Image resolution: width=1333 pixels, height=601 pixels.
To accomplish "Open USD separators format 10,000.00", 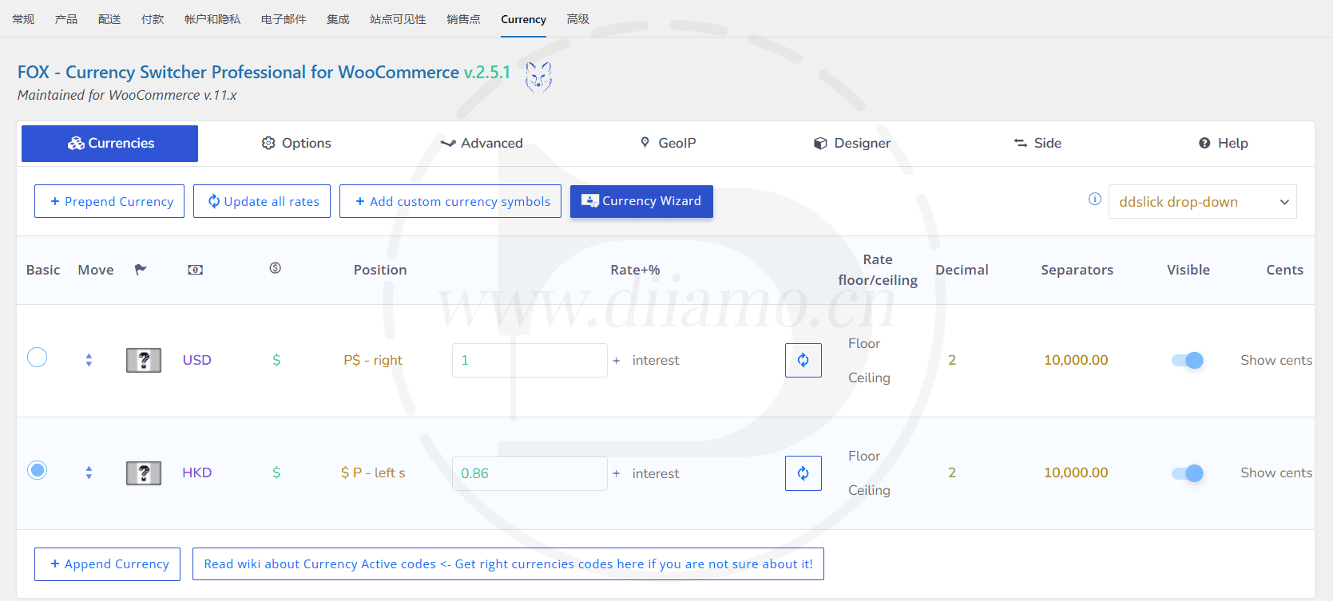I will coord(1076,360).
